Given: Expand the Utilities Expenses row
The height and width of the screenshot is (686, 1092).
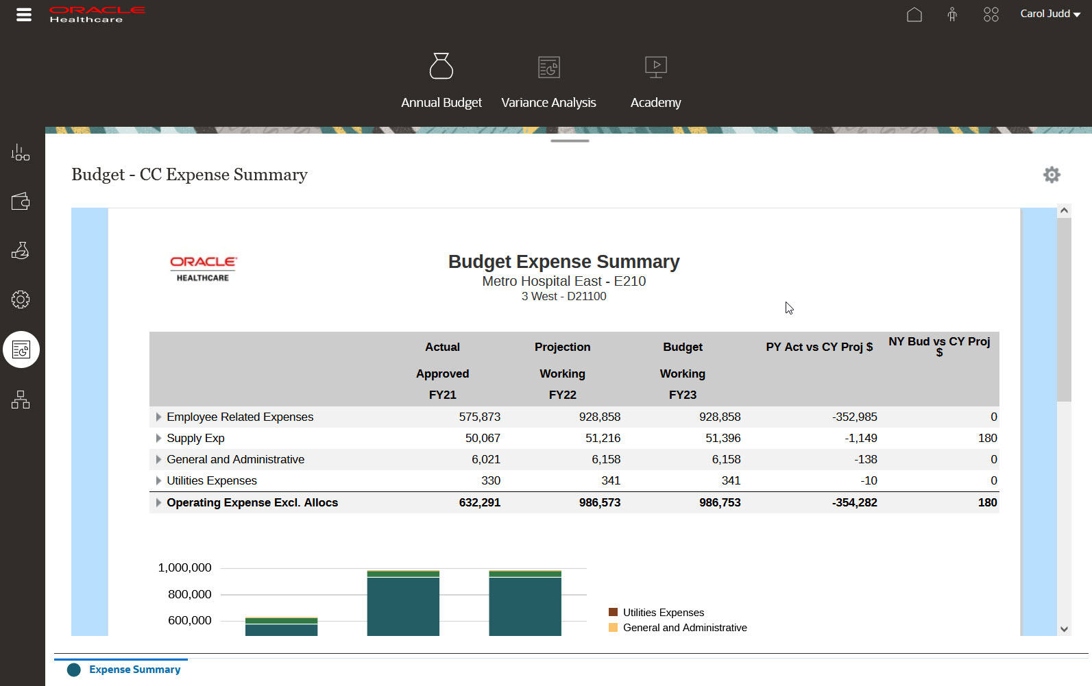Looking at the screenshot, I should [x=158, y=480].
